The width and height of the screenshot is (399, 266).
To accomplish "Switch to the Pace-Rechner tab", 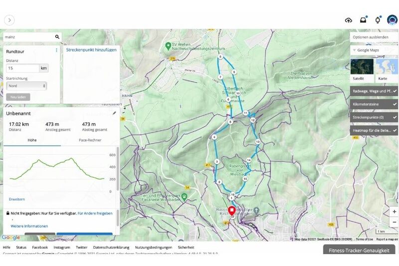I will tap(90, 140).
